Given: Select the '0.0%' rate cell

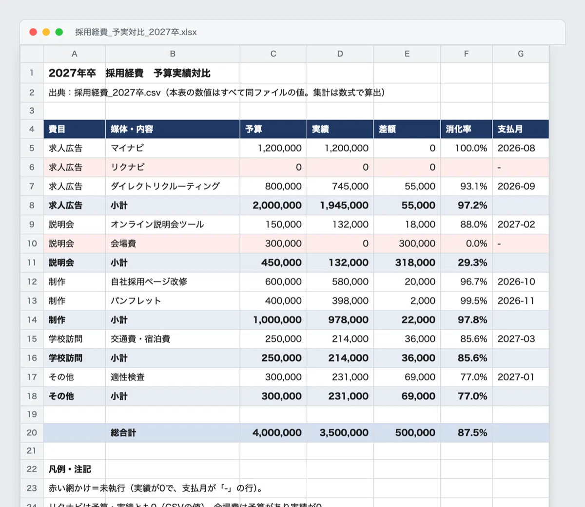Looking at the screenshot, I should click(467, 244).
